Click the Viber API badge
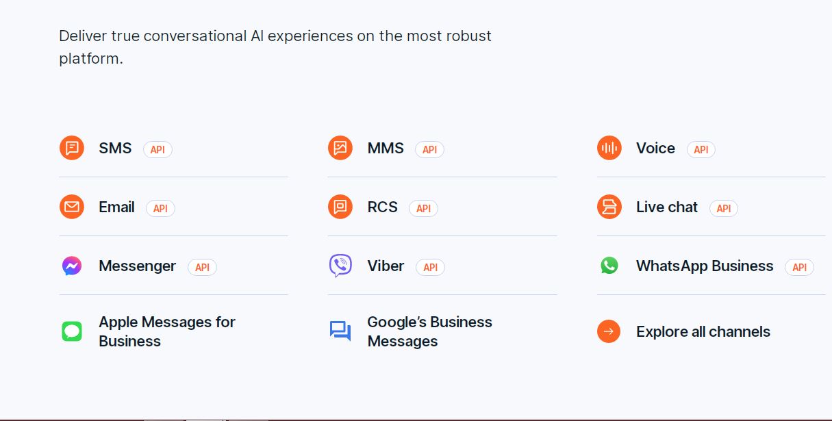The image size is (832, 421). tap(430, 268)
